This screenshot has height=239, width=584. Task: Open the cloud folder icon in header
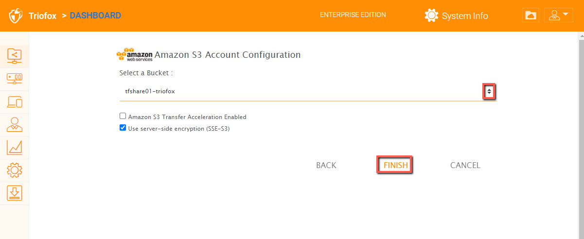(531, 16)
